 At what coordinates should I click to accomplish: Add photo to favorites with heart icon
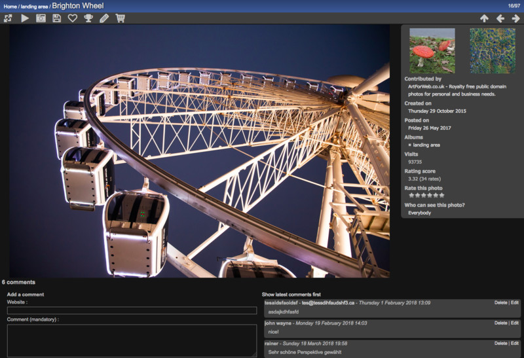pos(73,18)
